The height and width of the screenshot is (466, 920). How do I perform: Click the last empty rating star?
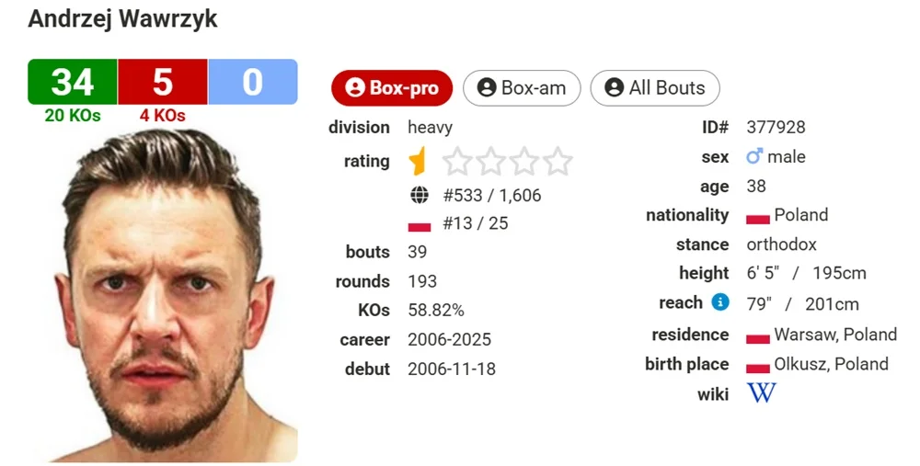pyautogui.click(x=558, y=162)
